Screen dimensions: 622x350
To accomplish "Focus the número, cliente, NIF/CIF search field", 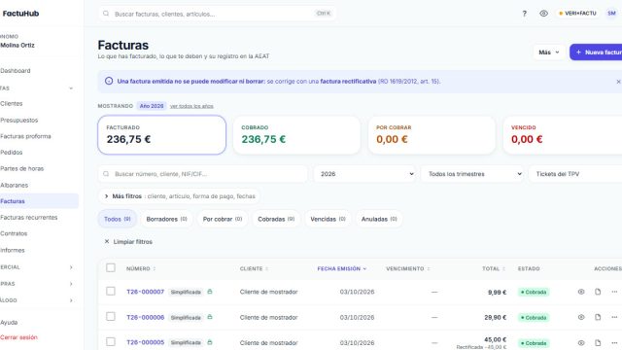I will point(203,174).
